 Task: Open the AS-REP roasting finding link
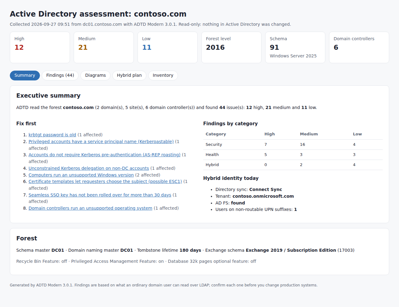[x=104, y=155]
